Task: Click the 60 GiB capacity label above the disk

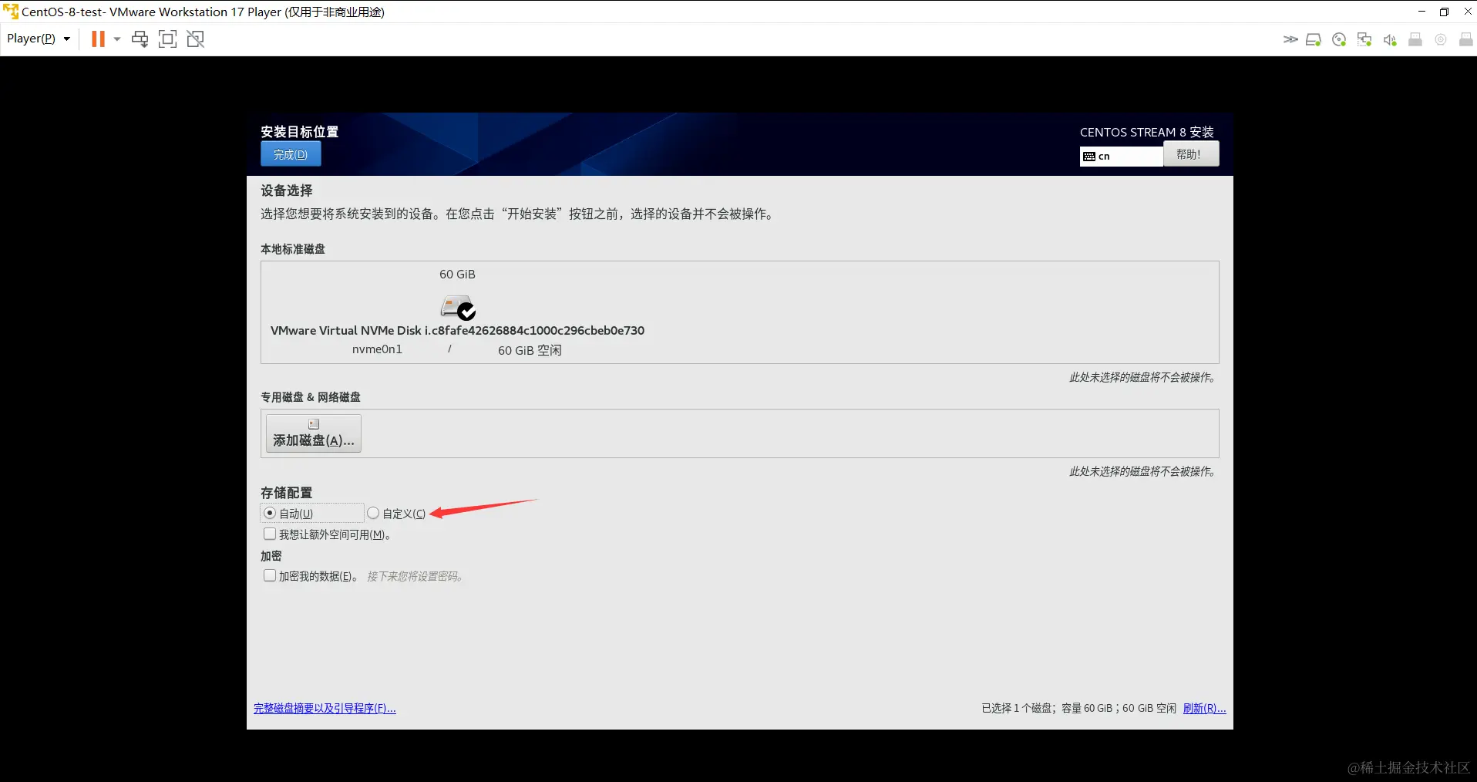Action: [x=457, y=275]
